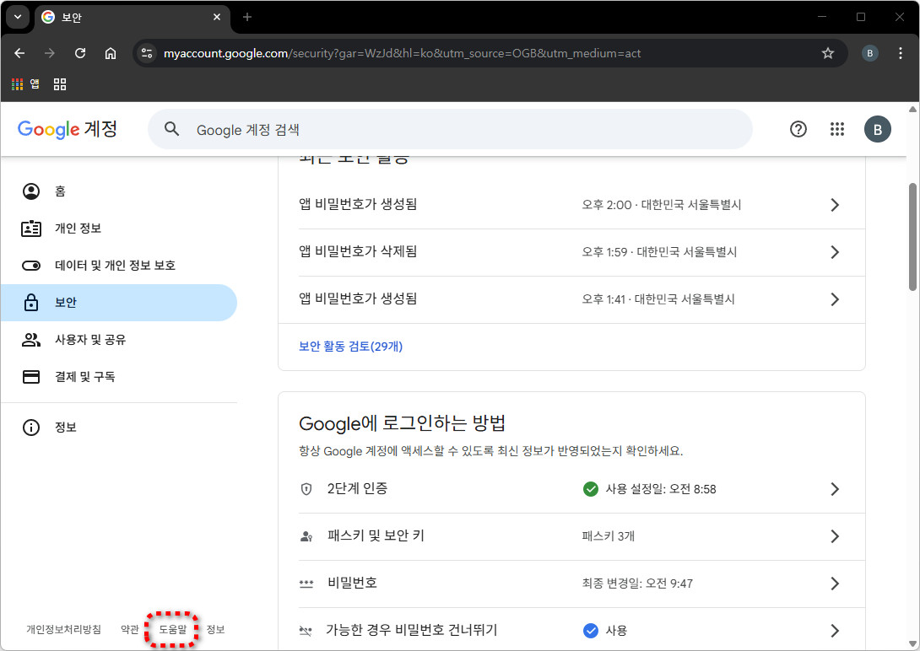920x651 pixels.
Task: Open the 2단계 인증 settings row
Action: coord(571,489)
